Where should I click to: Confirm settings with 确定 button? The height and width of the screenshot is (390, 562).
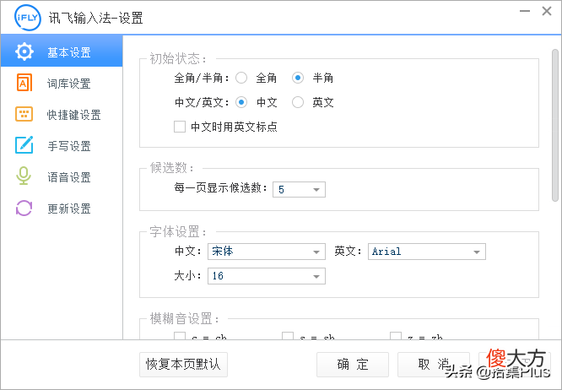[x=353, y=365]
